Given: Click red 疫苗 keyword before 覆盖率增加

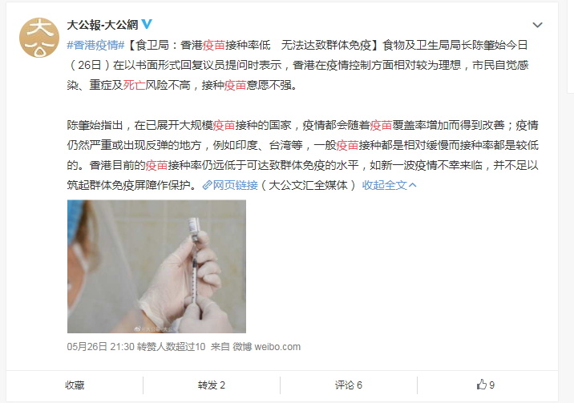Looking at the screenshot, I should click(381, 126).
